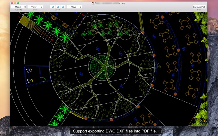
Task: Click the topmost orange column marker
Action: [x=162, y=17]
